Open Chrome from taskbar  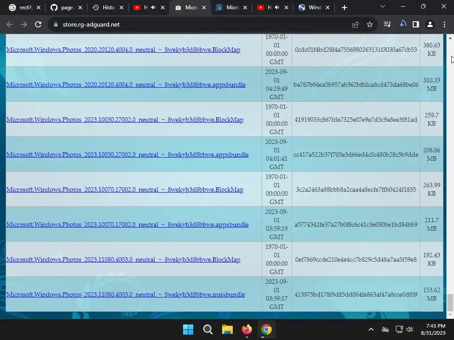266,329
